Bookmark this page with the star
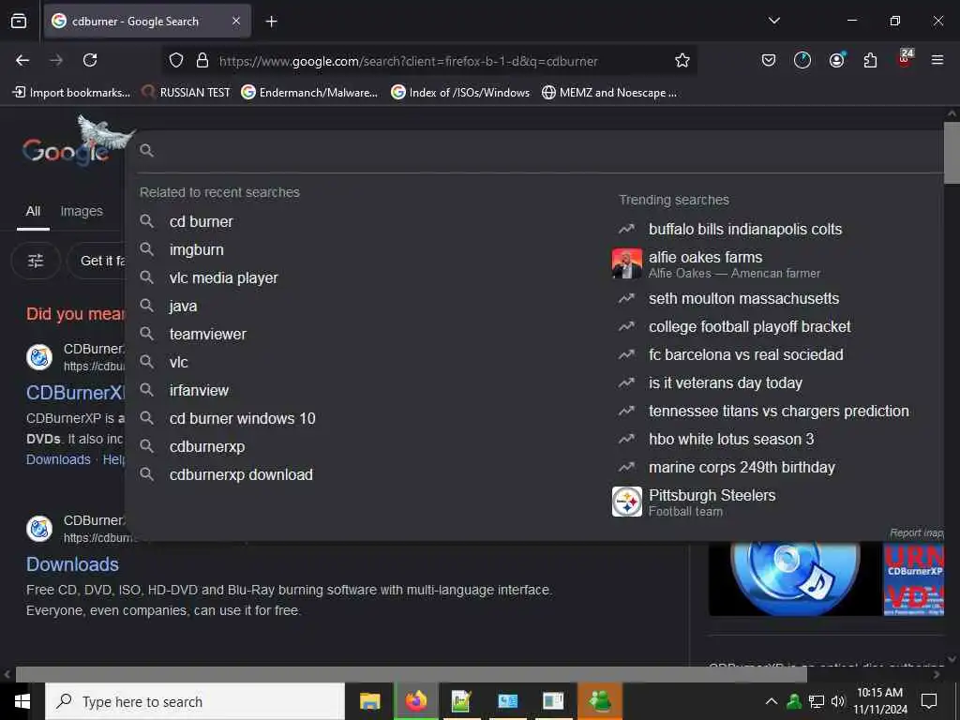 682,60
